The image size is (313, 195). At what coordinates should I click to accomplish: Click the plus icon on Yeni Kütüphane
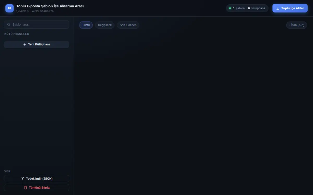25,44
